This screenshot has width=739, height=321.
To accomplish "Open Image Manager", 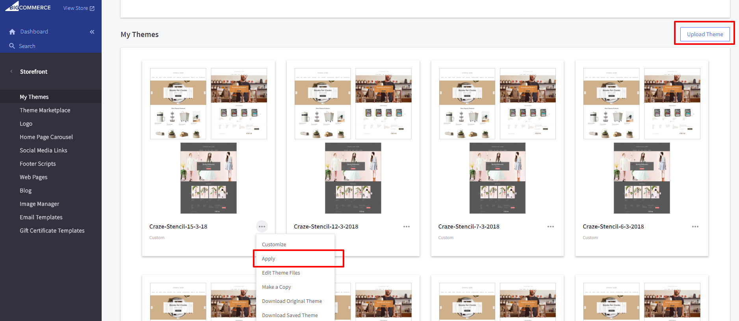I will (39, 204).
